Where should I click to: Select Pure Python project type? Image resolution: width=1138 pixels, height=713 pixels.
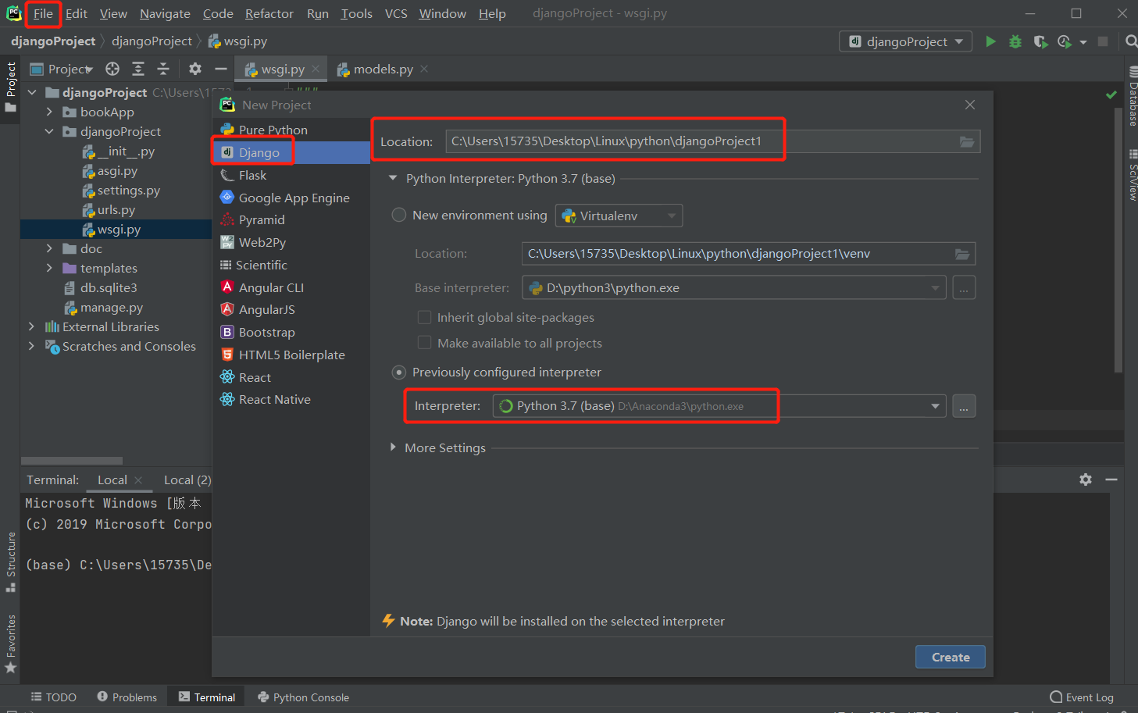click(x=291, y=130)
